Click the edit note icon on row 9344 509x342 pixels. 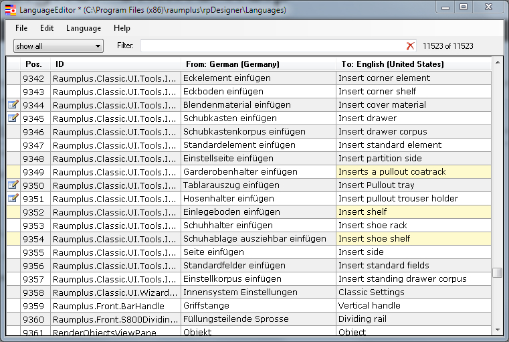pos(13,105)
